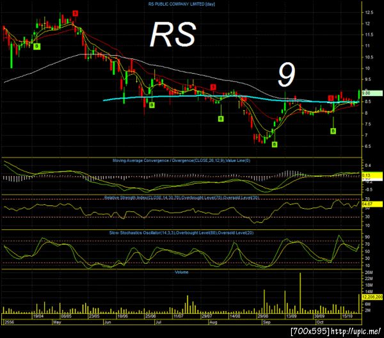
Task: Select the 12,208,200 volume value tag
Action: tap(372, 297)
